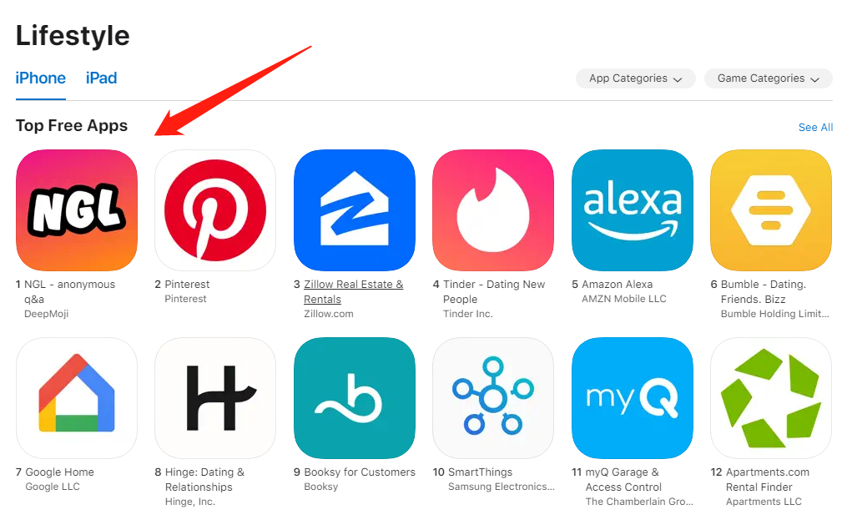This screenshot has width=852, height=530.
Task: Click the SmartThings app icon
Action: point(493,398)
